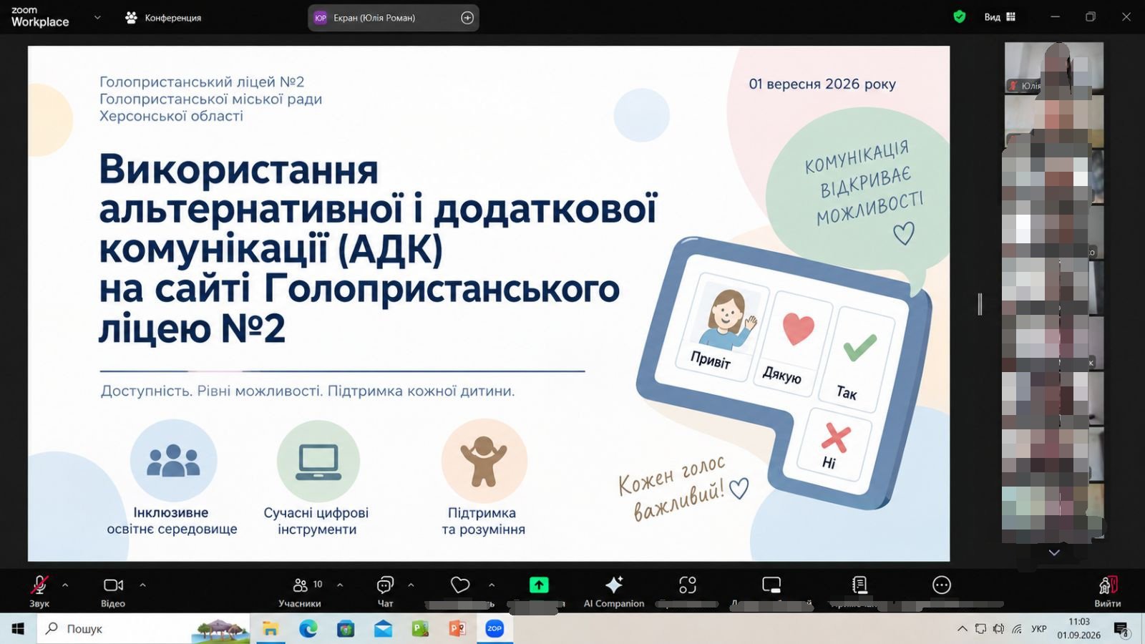Click the green security shield icon
The image size is (1145, 644).
coord(960,16)
